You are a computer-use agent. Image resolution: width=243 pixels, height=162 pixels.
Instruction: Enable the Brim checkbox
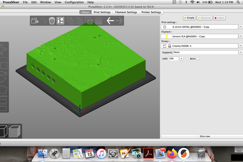[x=198, y=59]
